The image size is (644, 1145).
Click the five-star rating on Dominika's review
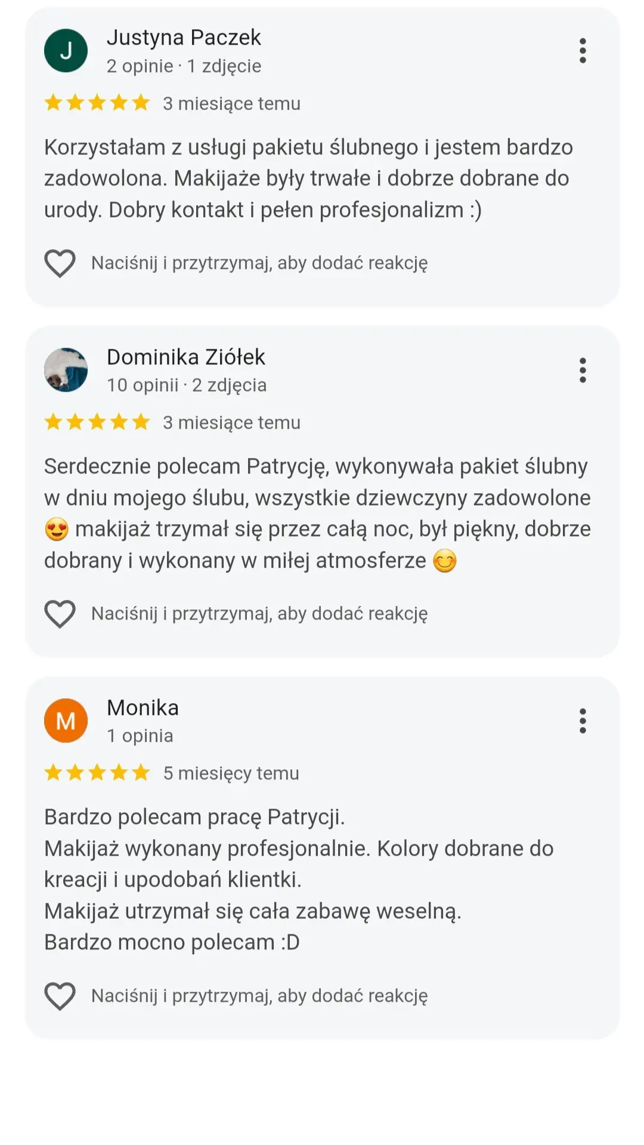click(97, 423)
